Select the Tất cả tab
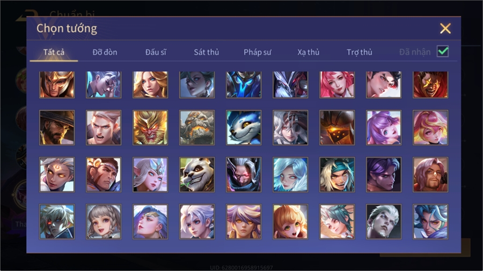Screen dimensions: 483x271 54,52
